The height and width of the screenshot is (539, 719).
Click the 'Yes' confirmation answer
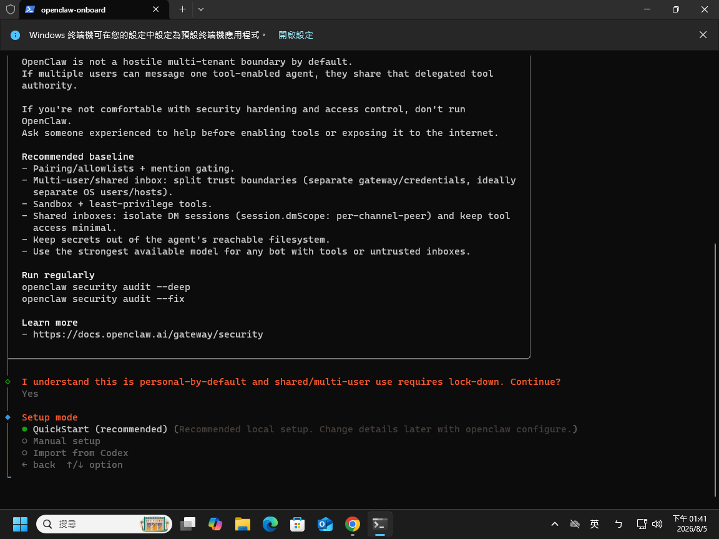30,394
